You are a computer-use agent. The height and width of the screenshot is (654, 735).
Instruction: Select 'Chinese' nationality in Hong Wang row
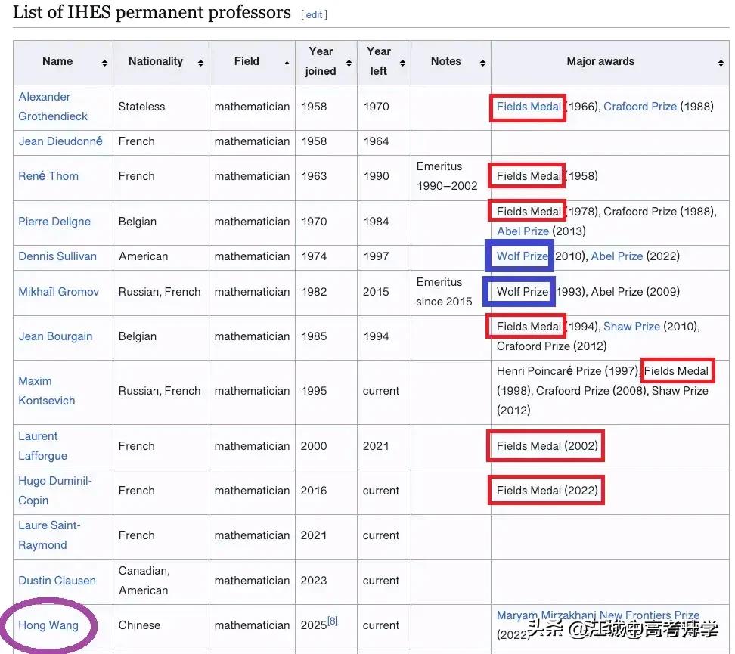pyautogui.click(x=139, y=625)
